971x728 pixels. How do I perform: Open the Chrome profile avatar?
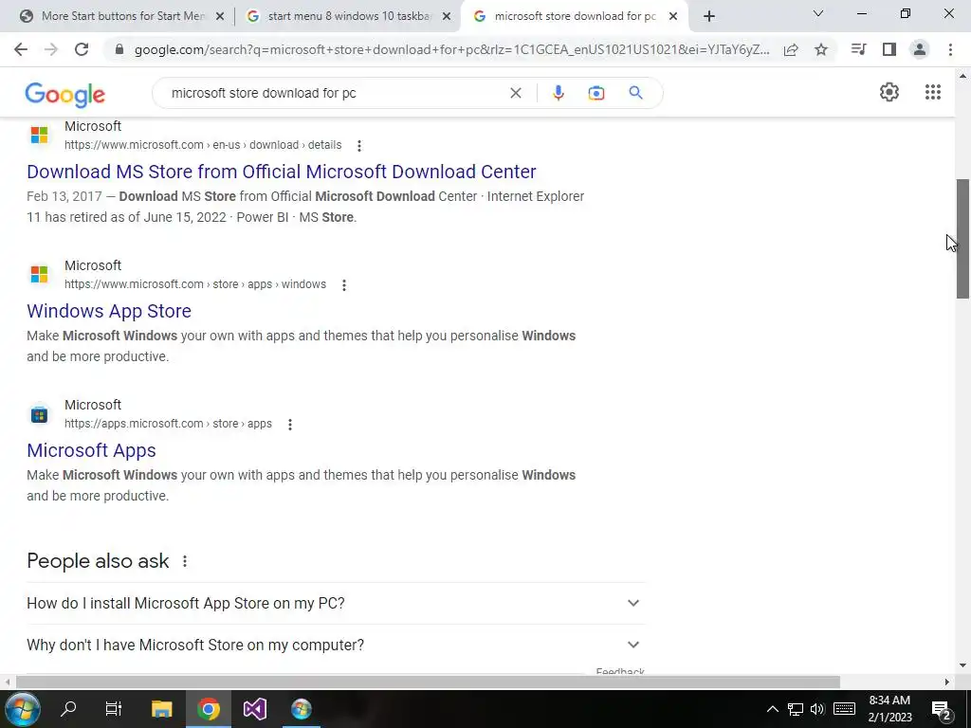(x=920, y=49)
